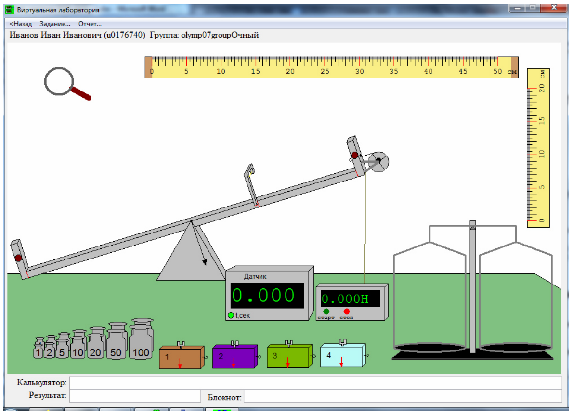Minimize the Виртуальная лаборатория window
Image resolution: width=573 pixels, height=415 pixels.
pos(517,8)
